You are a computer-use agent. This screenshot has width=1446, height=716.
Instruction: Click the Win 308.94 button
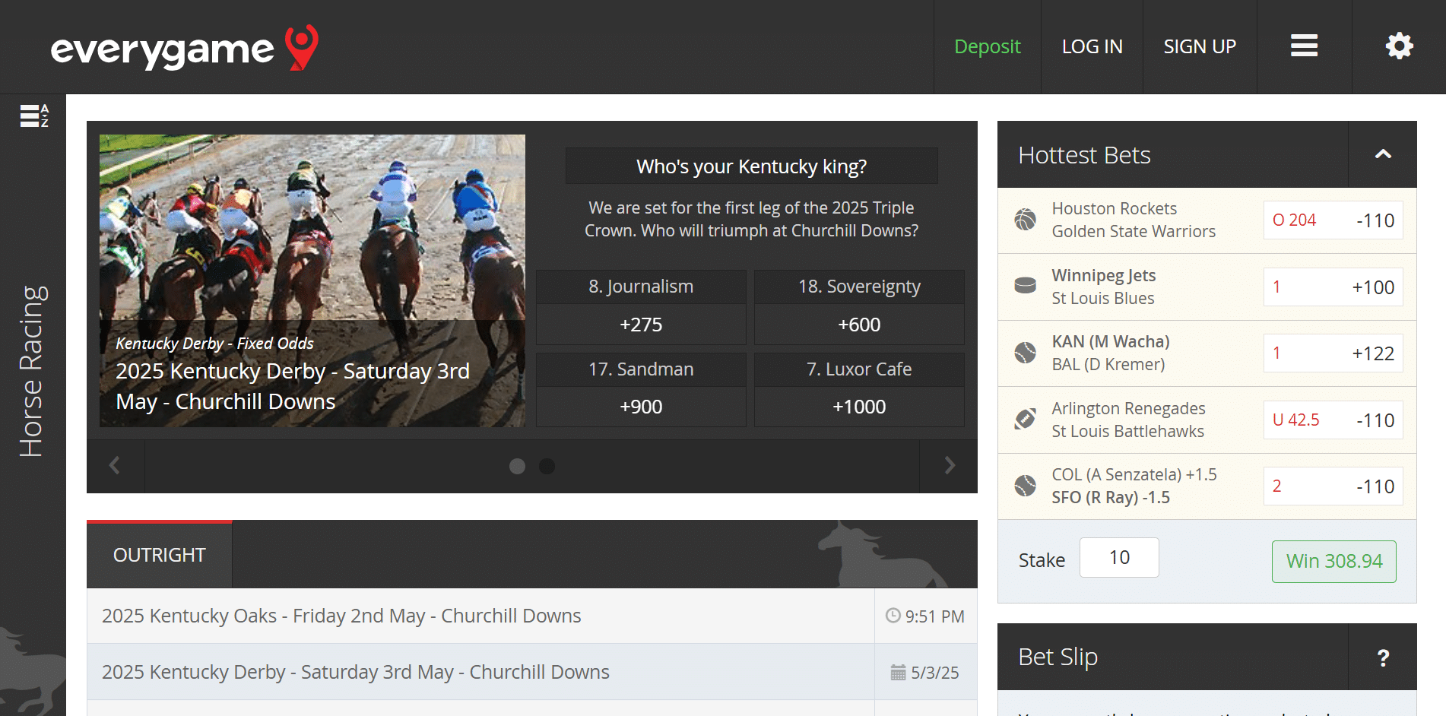click(1334, 561)
